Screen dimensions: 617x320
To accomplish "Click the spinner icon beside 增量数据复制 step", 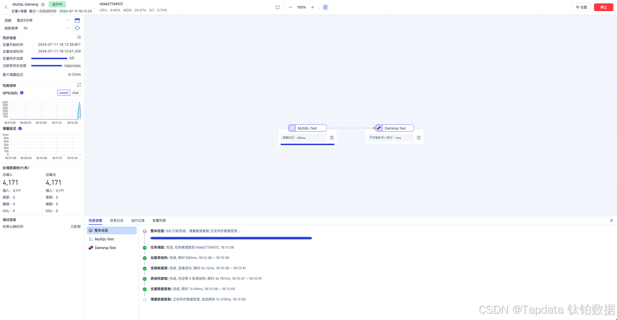I will 145,300.
